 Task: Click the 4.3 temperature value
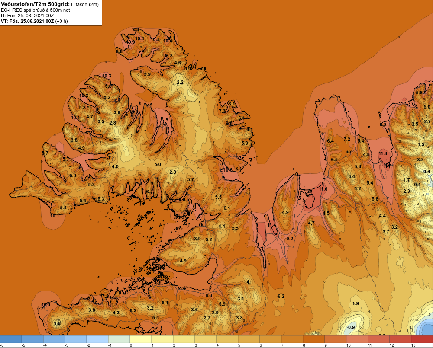coord(116,313)
